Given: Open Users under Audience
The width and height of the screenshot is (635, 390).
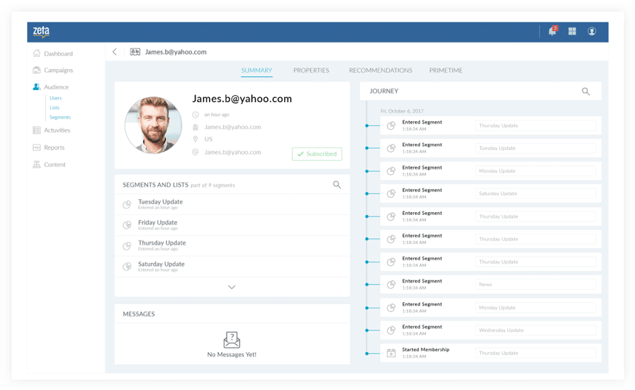Looking at the screenshot, I should (x=55, y=98).
